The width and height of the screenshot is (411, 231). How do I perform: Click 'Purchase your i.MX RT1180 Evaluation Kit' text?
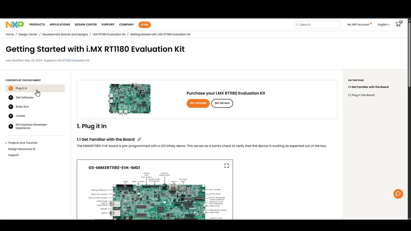click(x=226, y=93)
